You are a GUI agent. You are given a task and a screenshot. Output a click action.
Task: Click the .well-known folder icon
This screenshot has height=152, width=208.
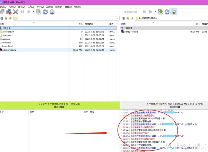click(x=1, y=32)
